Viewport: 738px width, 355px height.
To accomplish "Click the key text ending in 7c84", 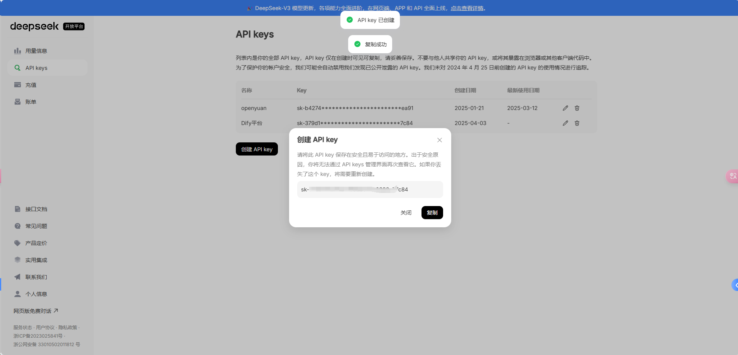I will (x=355, y=123).
